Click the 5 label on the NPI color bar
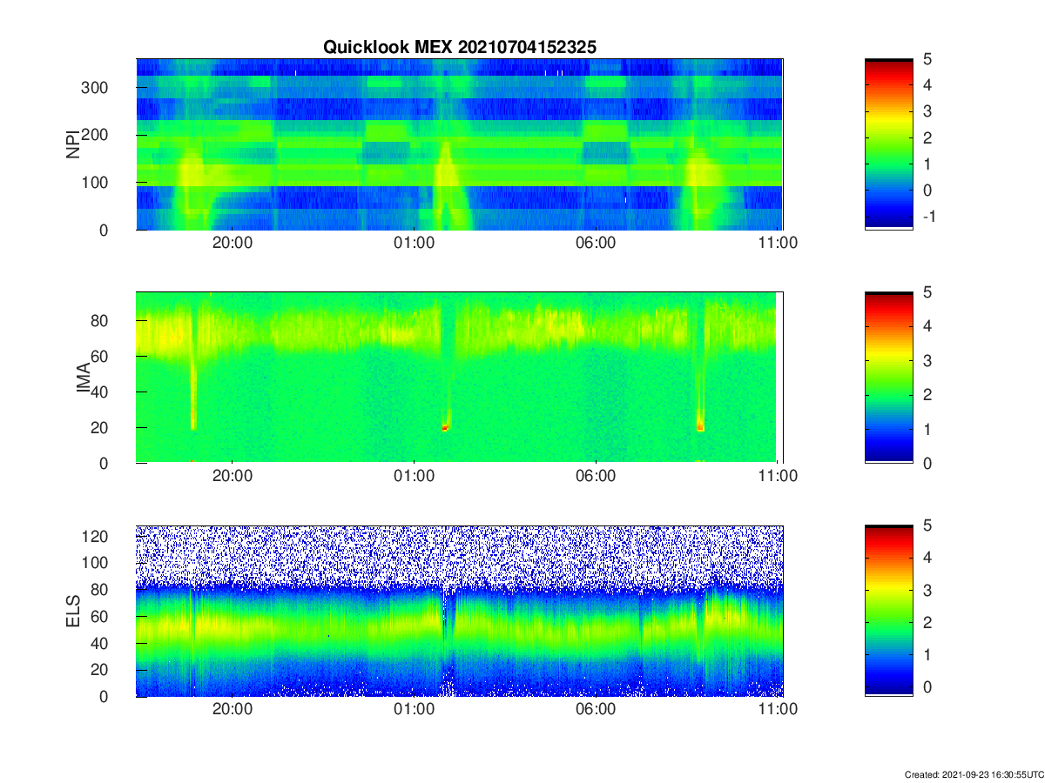This screenshot has height=783, width=1045. pyautogui.click(x=928, y=59)
